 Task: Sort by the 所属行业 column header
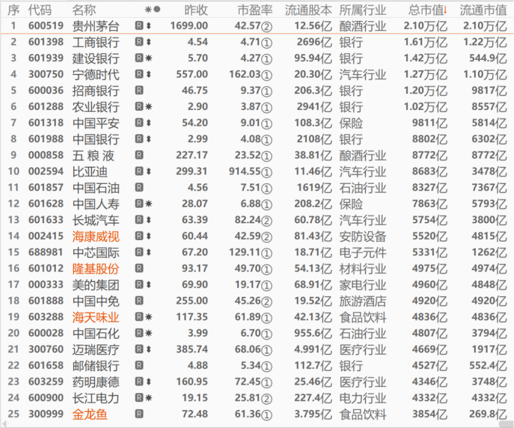tap(363, 10)
